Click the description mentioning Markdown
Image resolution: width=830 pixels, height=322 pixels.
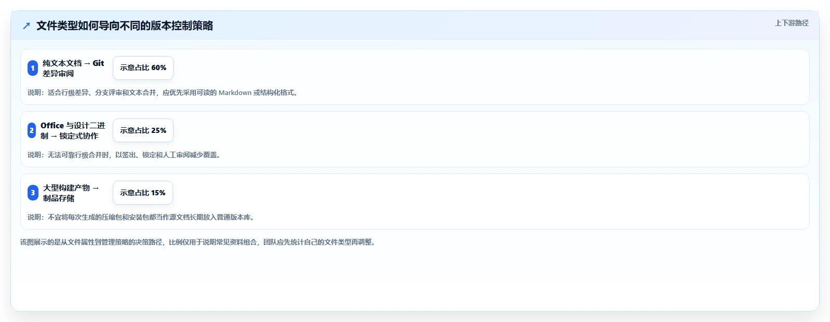click(164, 92)
